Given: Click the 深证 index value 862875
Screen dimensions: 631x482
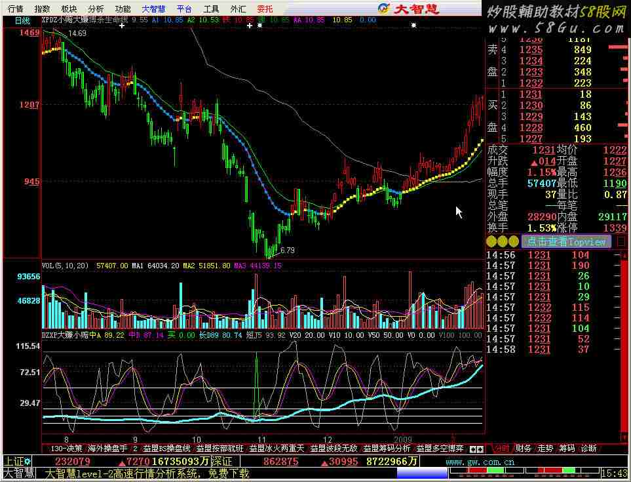Looking at the screenshot, I should (281, 462).
